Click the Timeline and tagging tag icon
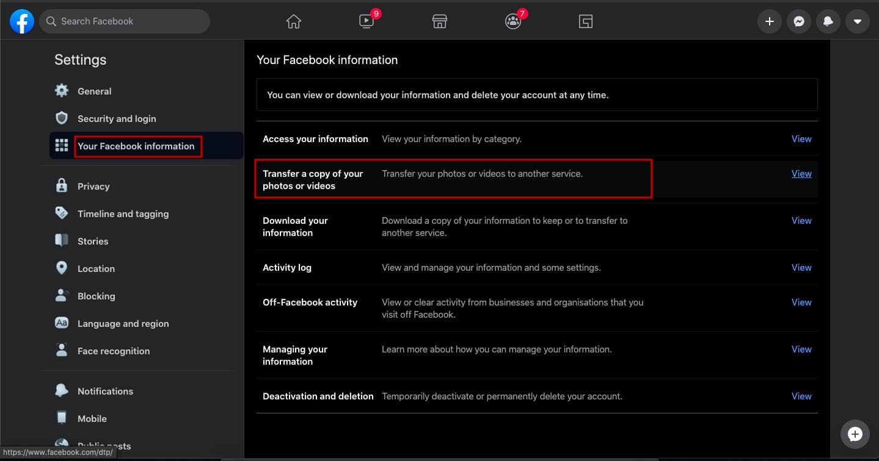The image size is (879, 461). coord(62,213)
